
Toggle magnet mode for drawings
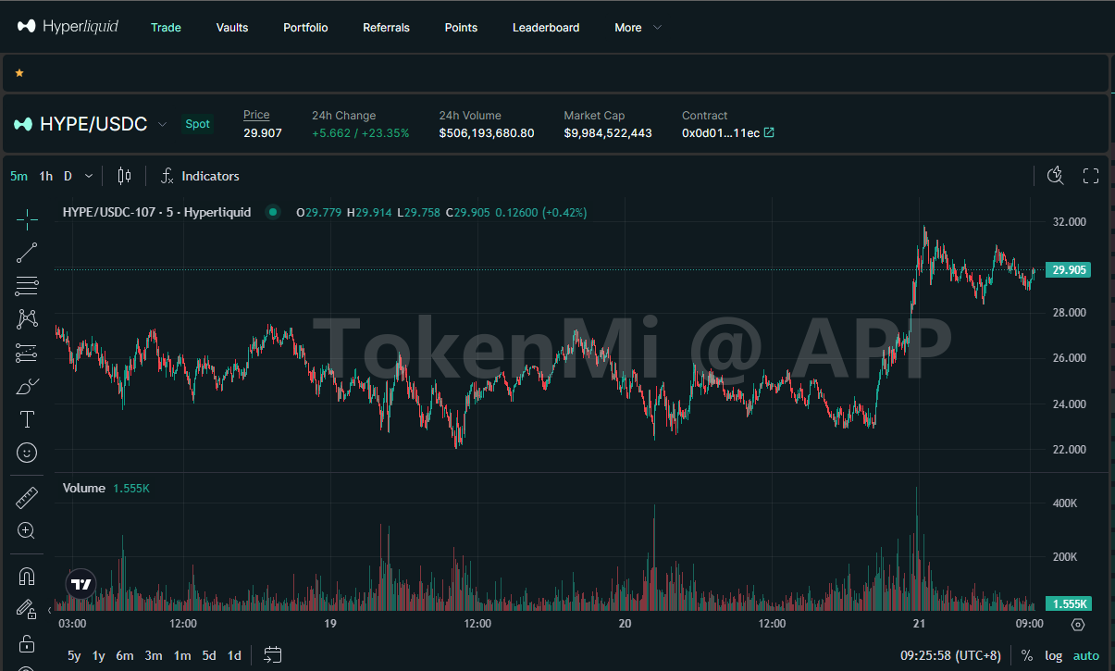click(27, 577)
